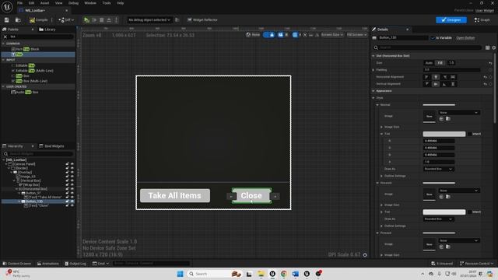The image size is (498, 280).
Task: Select Canvas Panel in hierarchy
Action: 22,164
